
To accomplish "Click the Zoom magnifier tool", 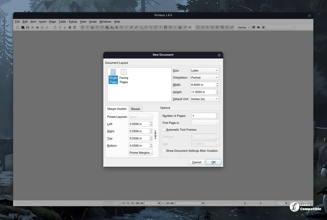I will point(151,27).
